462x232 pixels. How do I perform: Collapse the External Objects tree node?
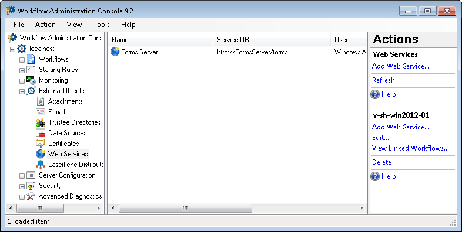(x=22, y=91)
